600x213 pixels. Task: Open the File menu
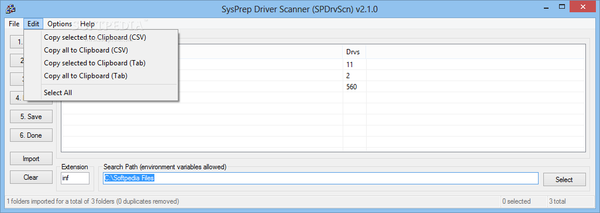[x=14, y=24]
